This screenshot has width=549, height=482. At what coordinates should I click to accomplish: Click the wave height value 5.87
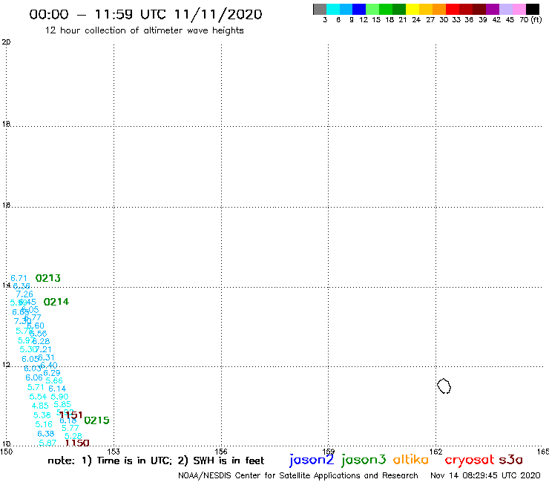47,443
